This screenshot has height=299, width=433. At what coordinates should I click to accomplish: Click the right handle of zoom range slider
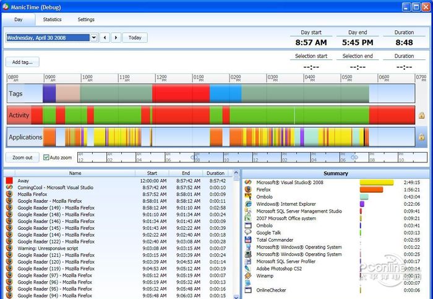pos(354,158)
